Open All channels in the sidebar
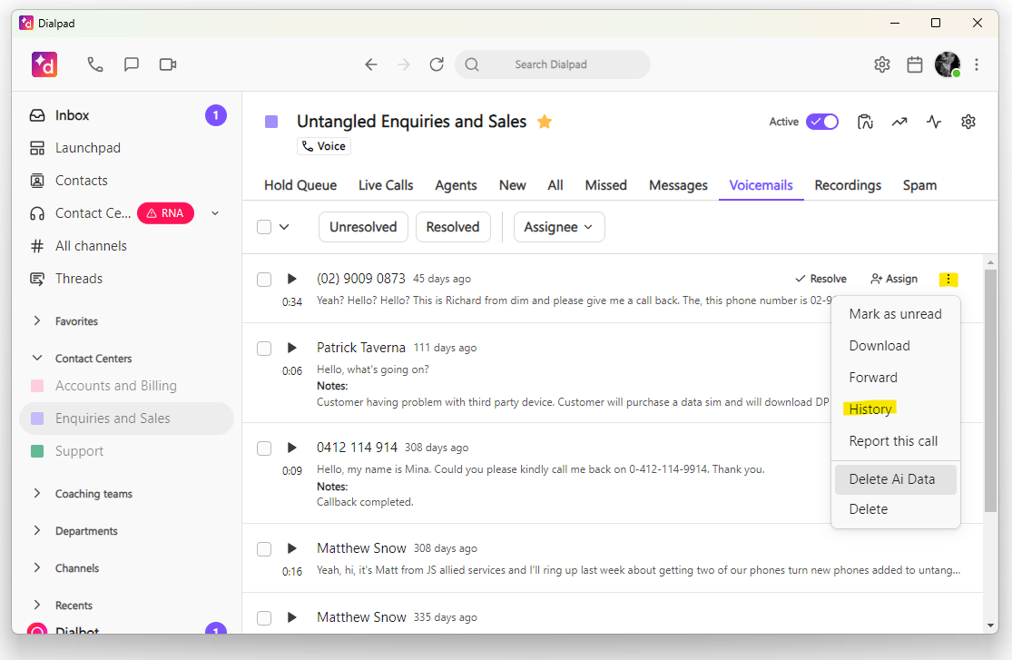The width and height of the screenshot is (1012, 660). [x=128, y=246]
